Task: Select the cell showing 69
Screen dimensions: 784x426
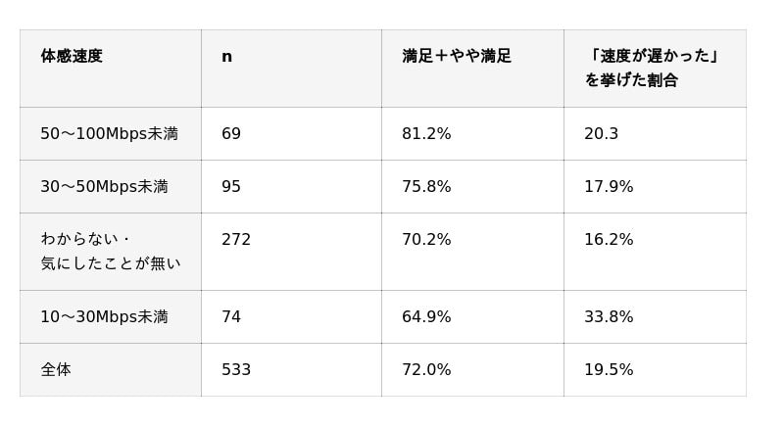Action: 291,134
